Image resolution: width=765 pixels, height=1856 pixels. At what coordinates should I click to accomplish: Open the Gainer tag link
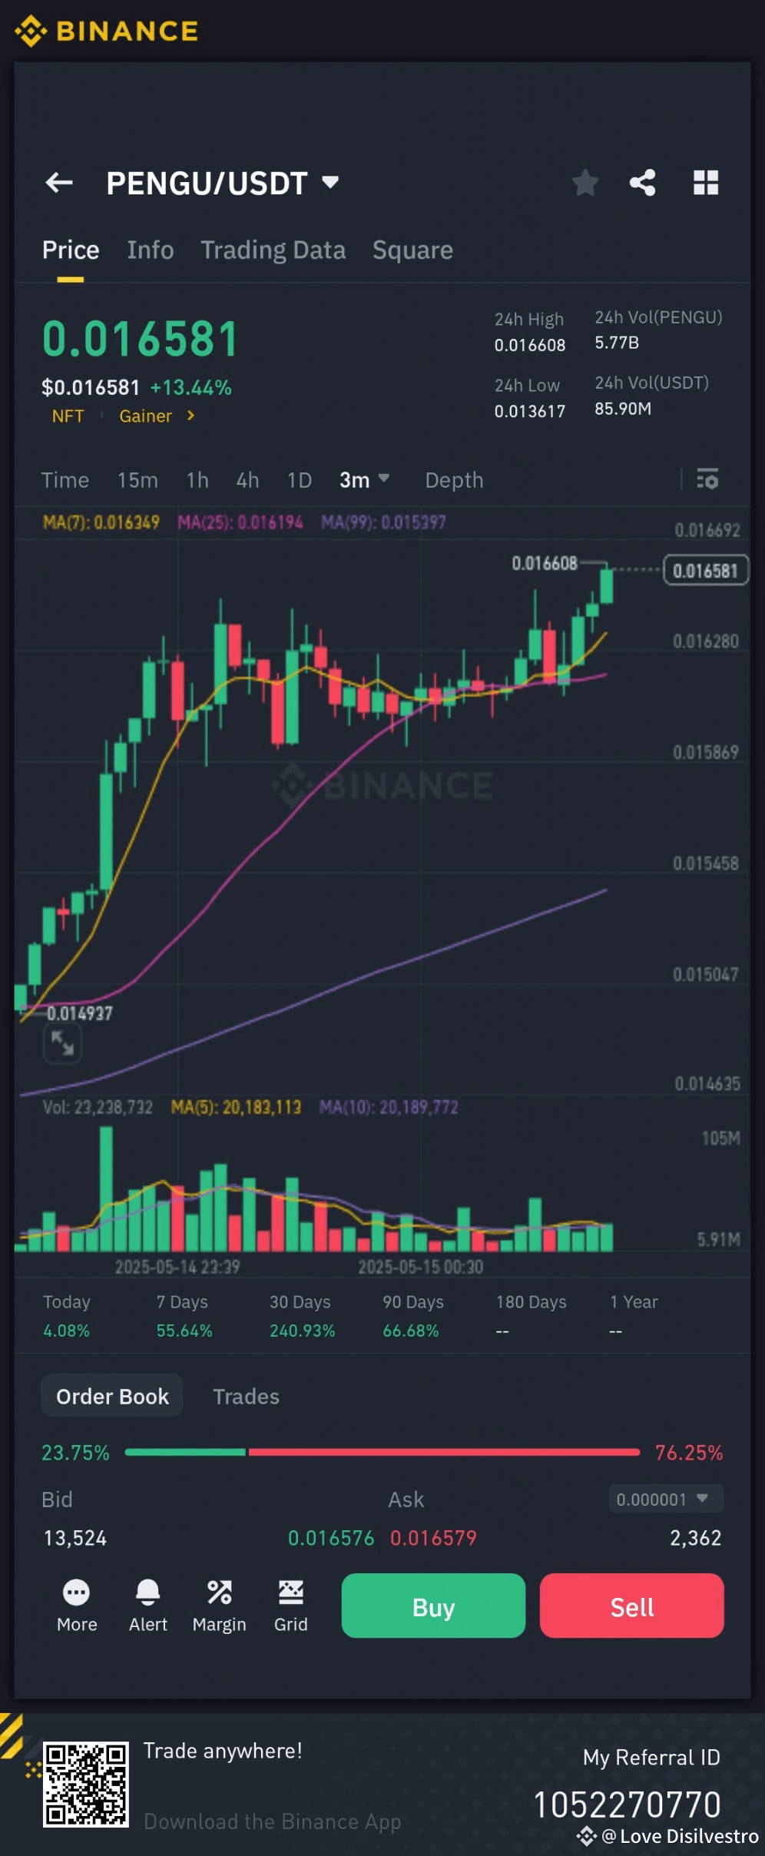coord(157,416)
